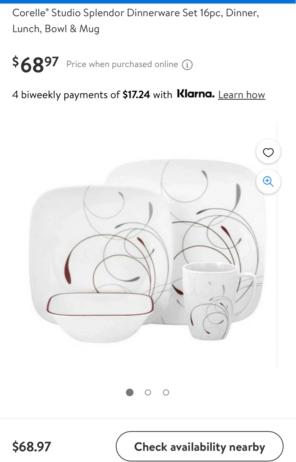Tap the Corelle dinnerware product image
The width and height of the screenshot is (296, 462).
tap(149, 250)
